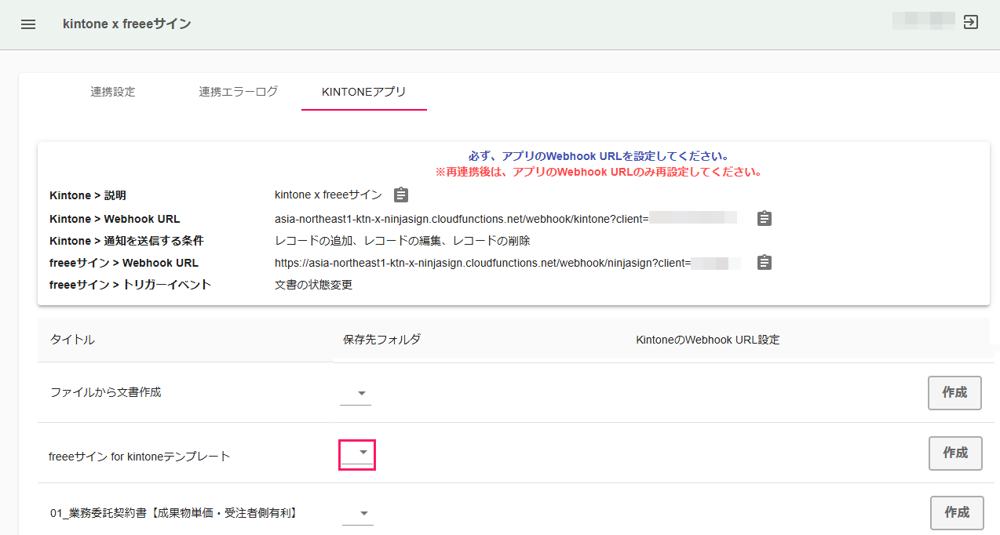Viewport: 1000px width, 535px height.
Task: Click the kintone x freeeサイン header title
Action: (127, 24)
